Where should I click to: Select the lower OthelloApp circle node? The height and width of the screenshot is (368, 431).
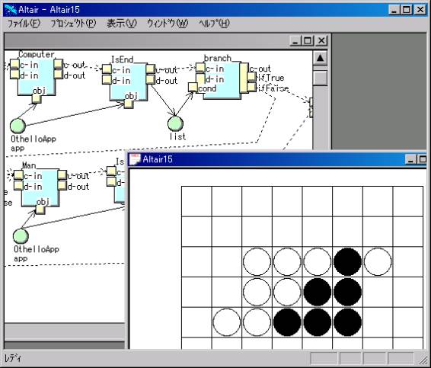pyautogui.click(x=21, y=236)
